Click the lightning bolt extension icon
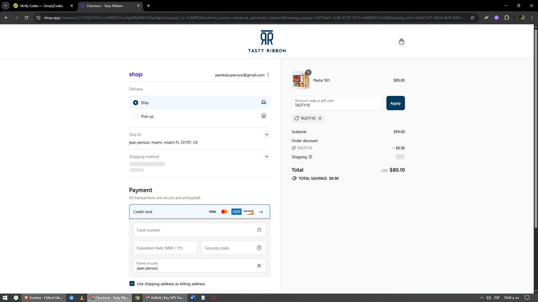Screen dimensions: 538x302 point(486,18)
